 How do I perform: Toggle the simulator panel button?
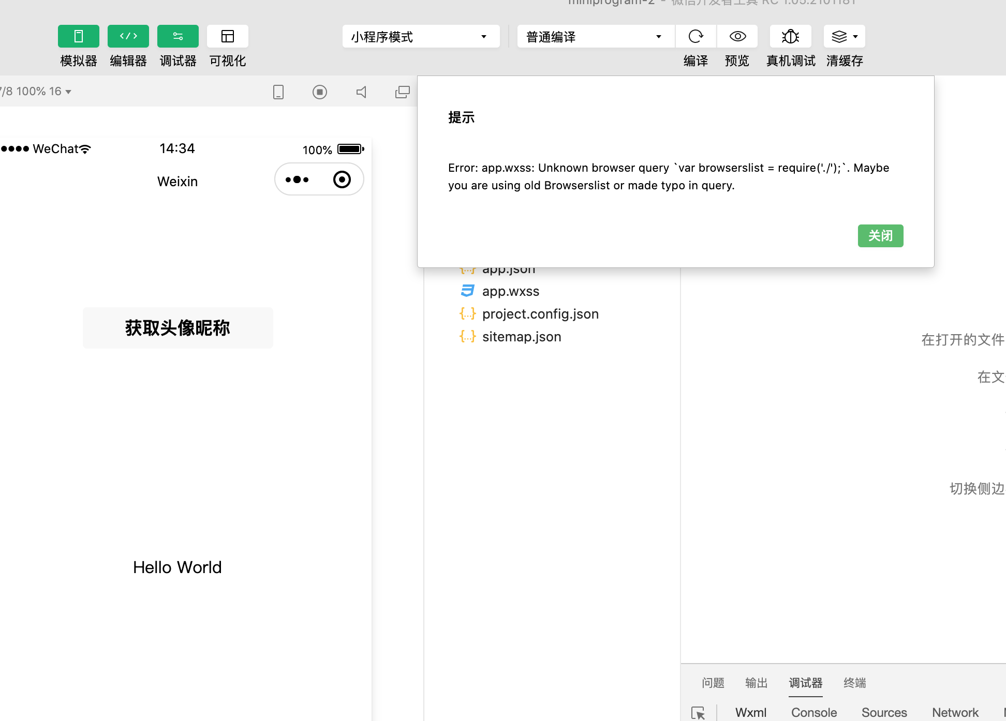pos(78,36)
